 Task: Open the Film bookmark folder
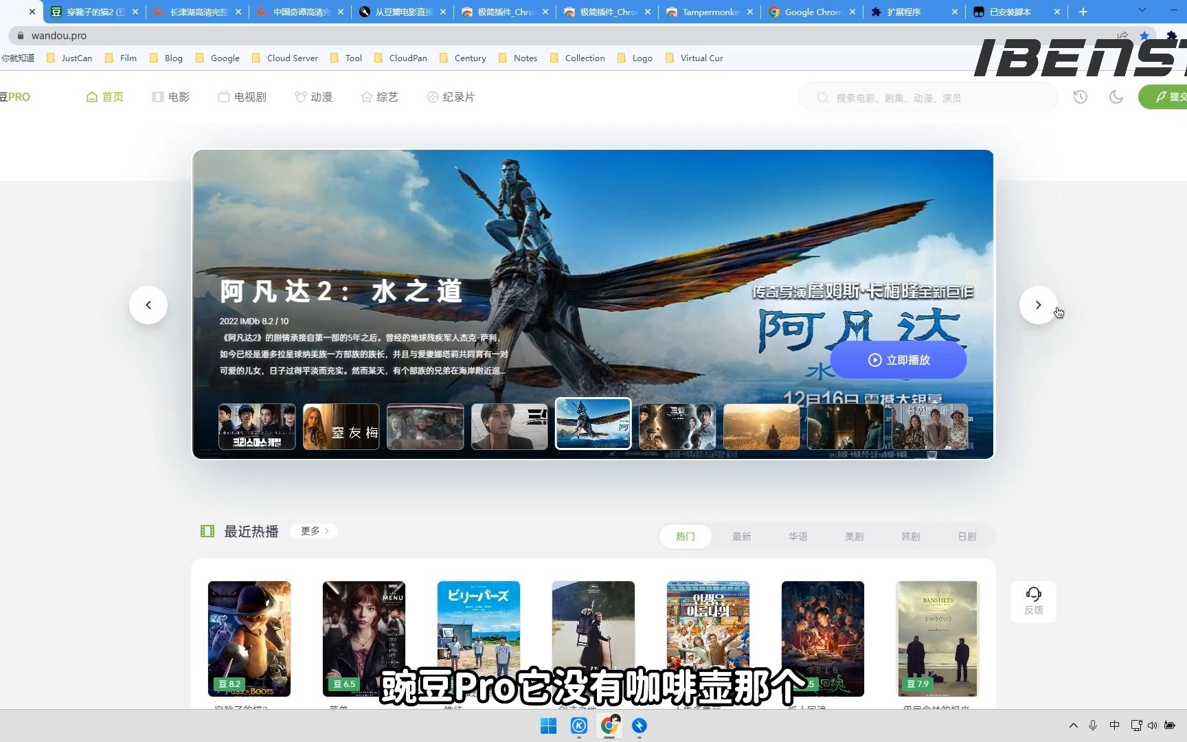click(x=121, y=58)
